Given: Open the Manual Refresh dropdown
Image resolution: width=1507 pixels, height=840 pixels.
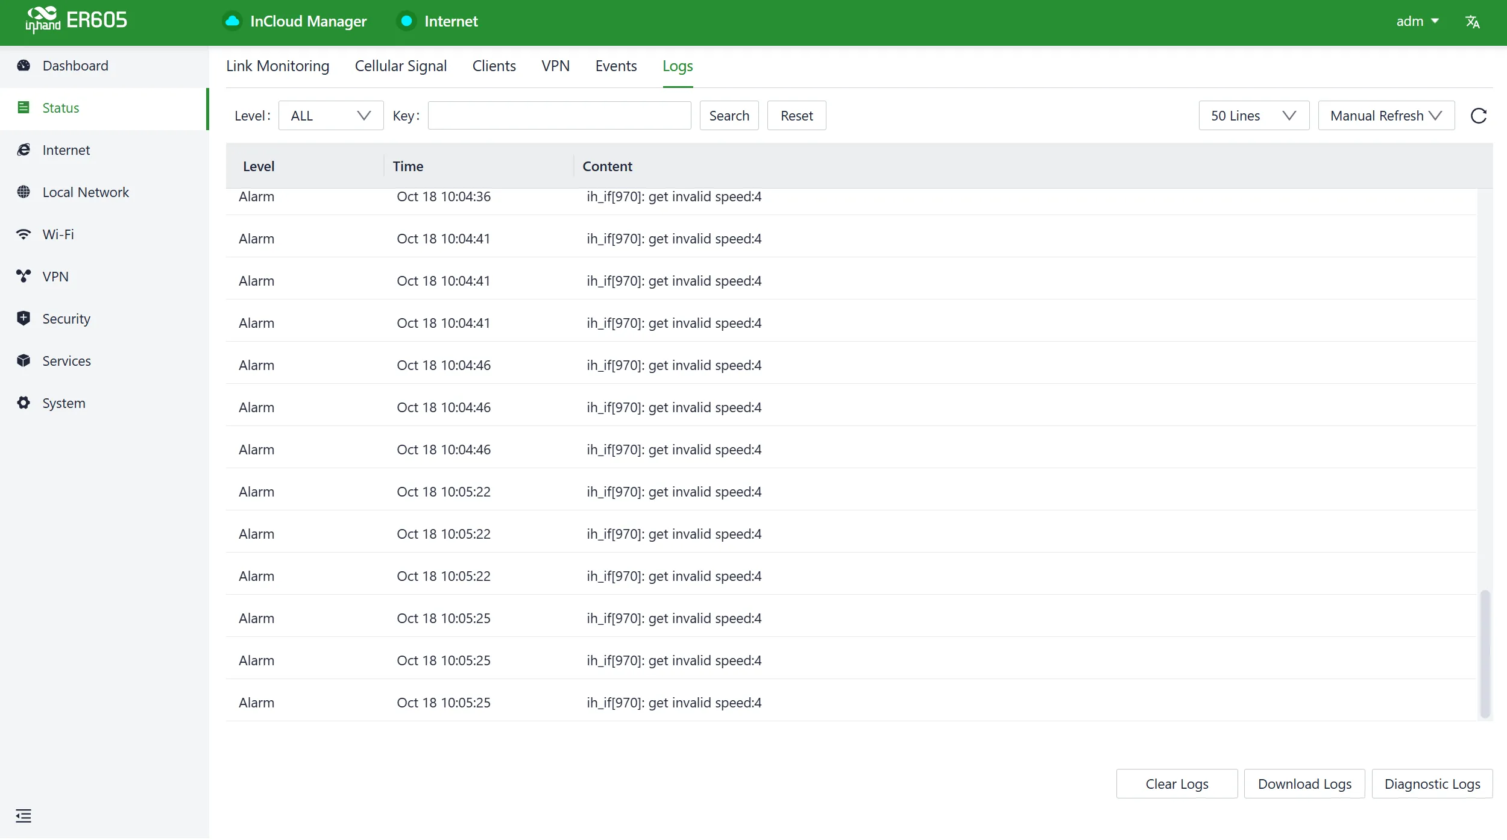Looking at the screenshot, I should pos(1386,116).
